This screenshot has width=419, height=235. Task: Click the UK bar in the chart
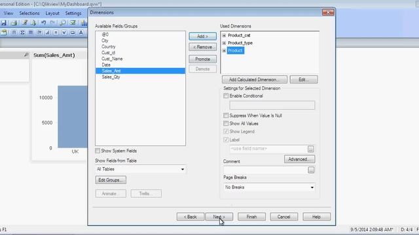(73, 117)
